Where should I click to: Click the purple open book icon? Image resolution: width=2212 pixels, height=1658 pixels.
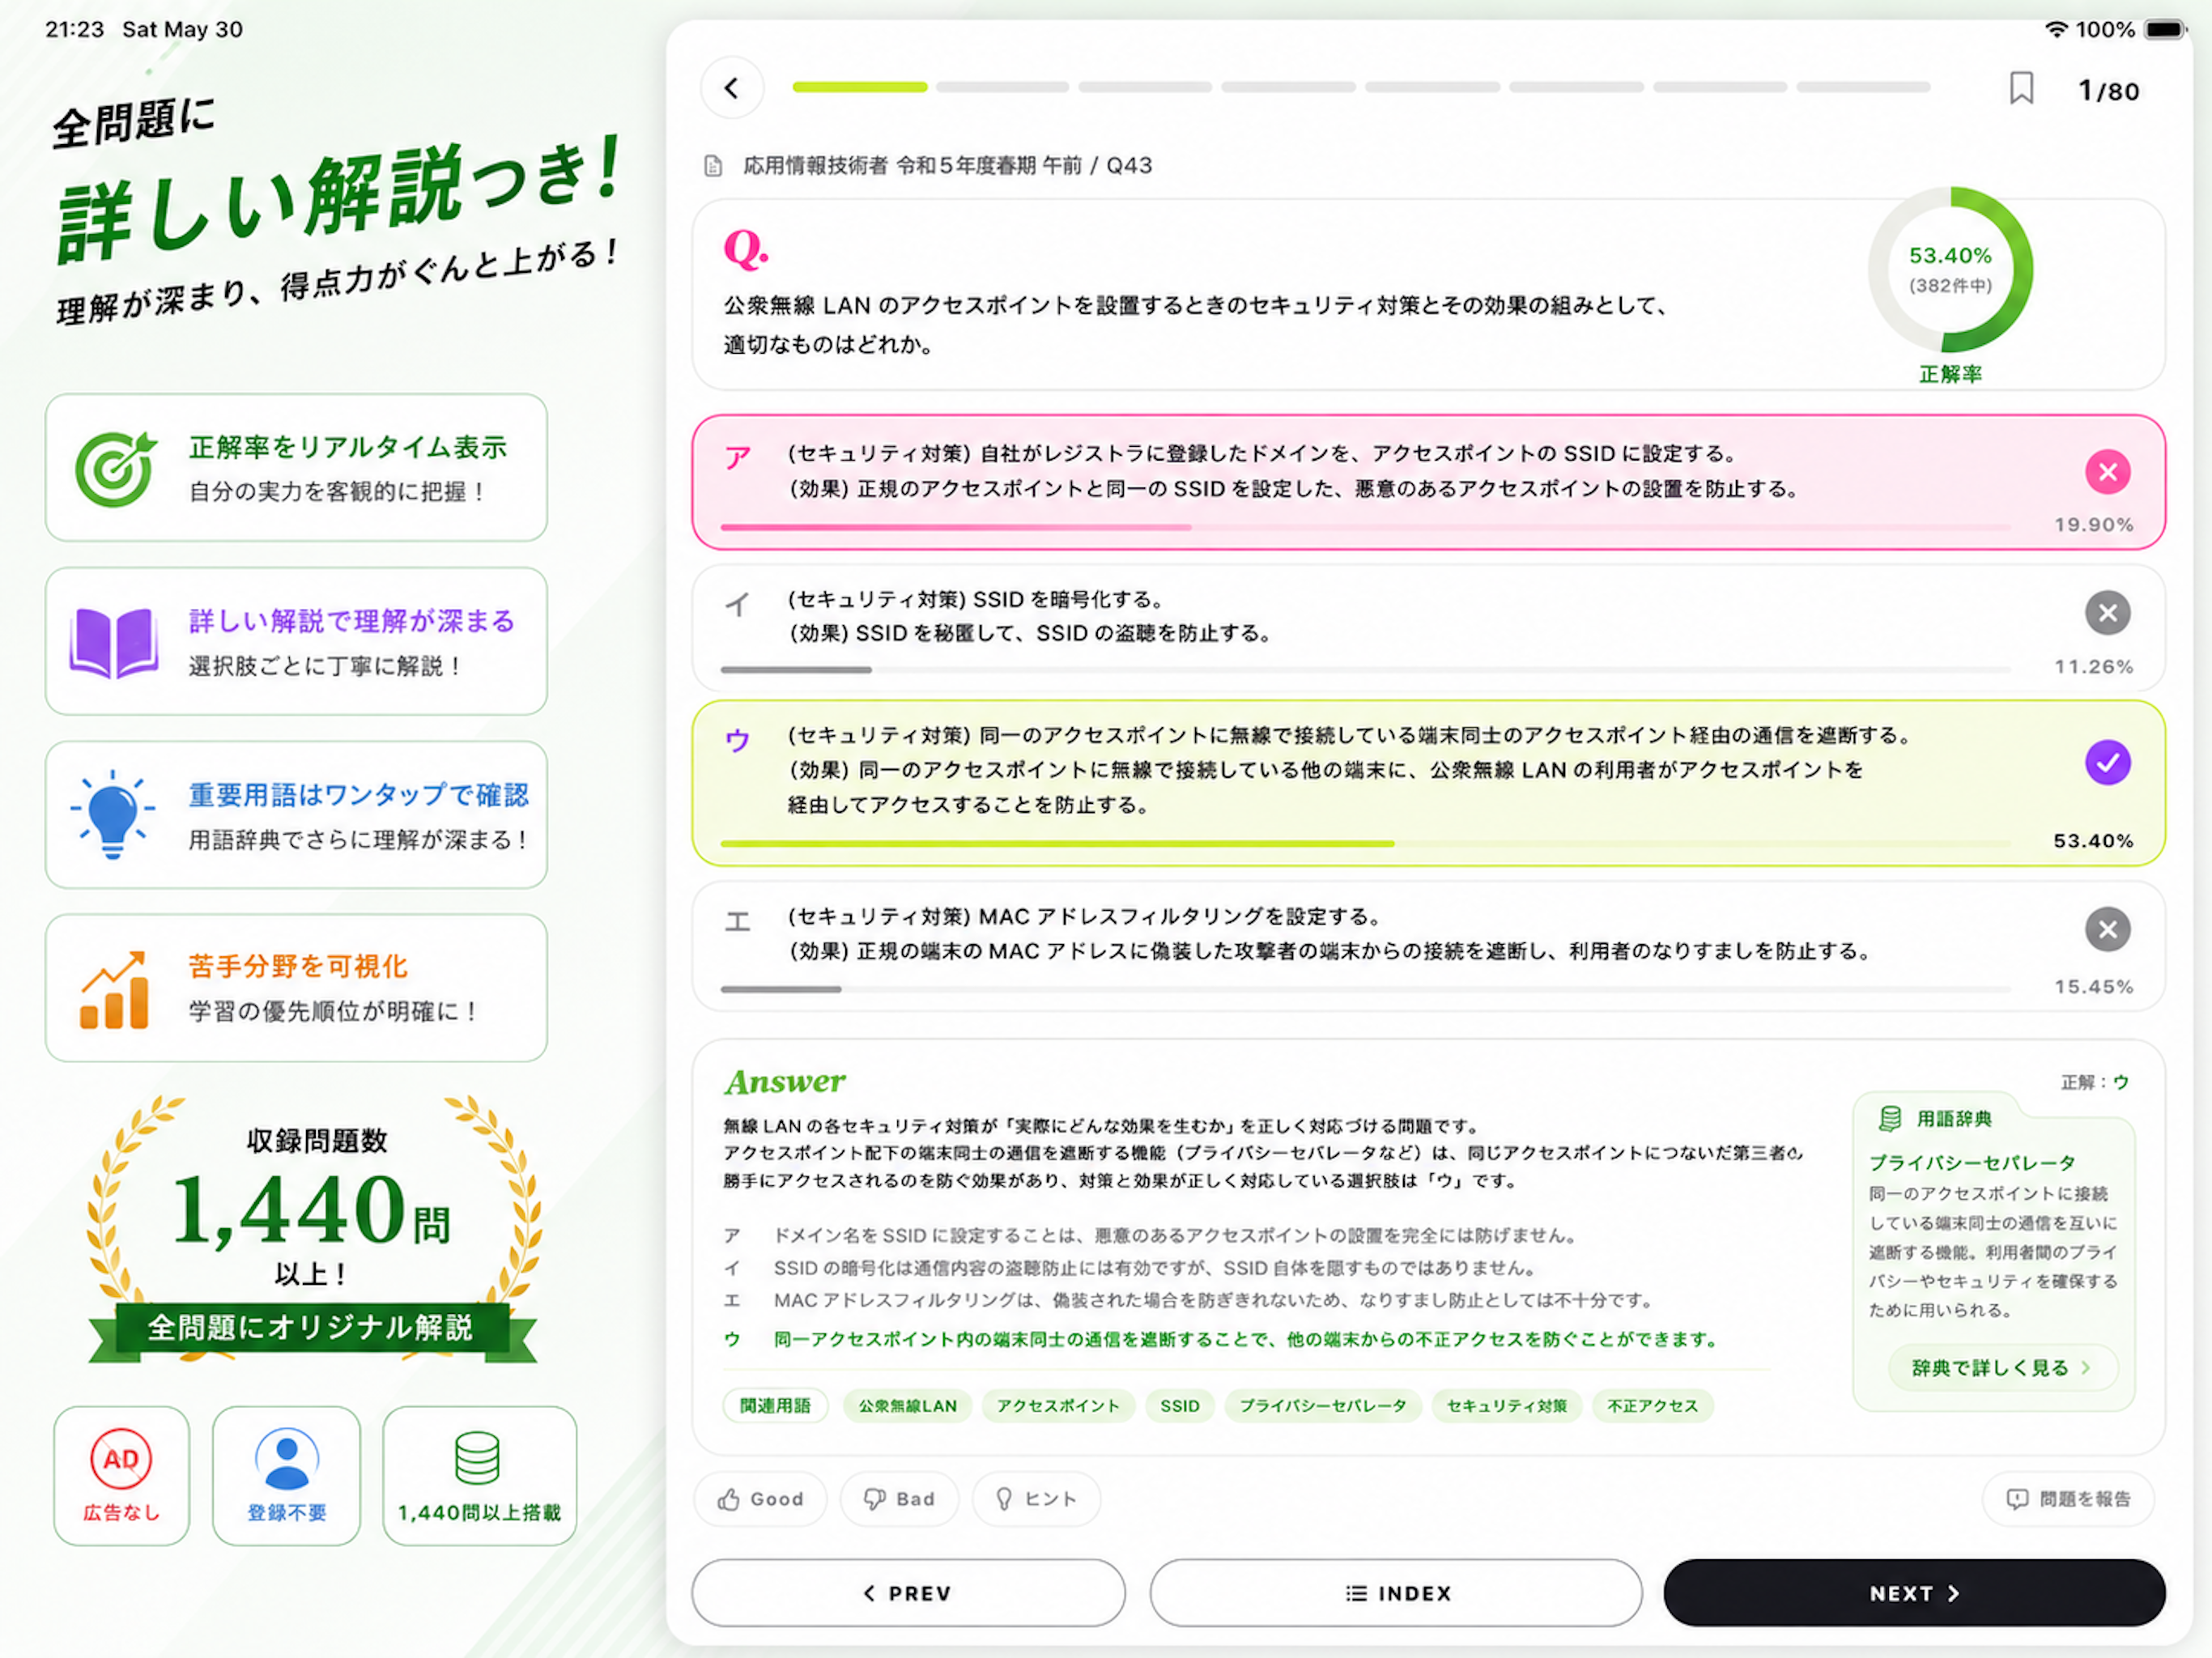click(114, 643)
